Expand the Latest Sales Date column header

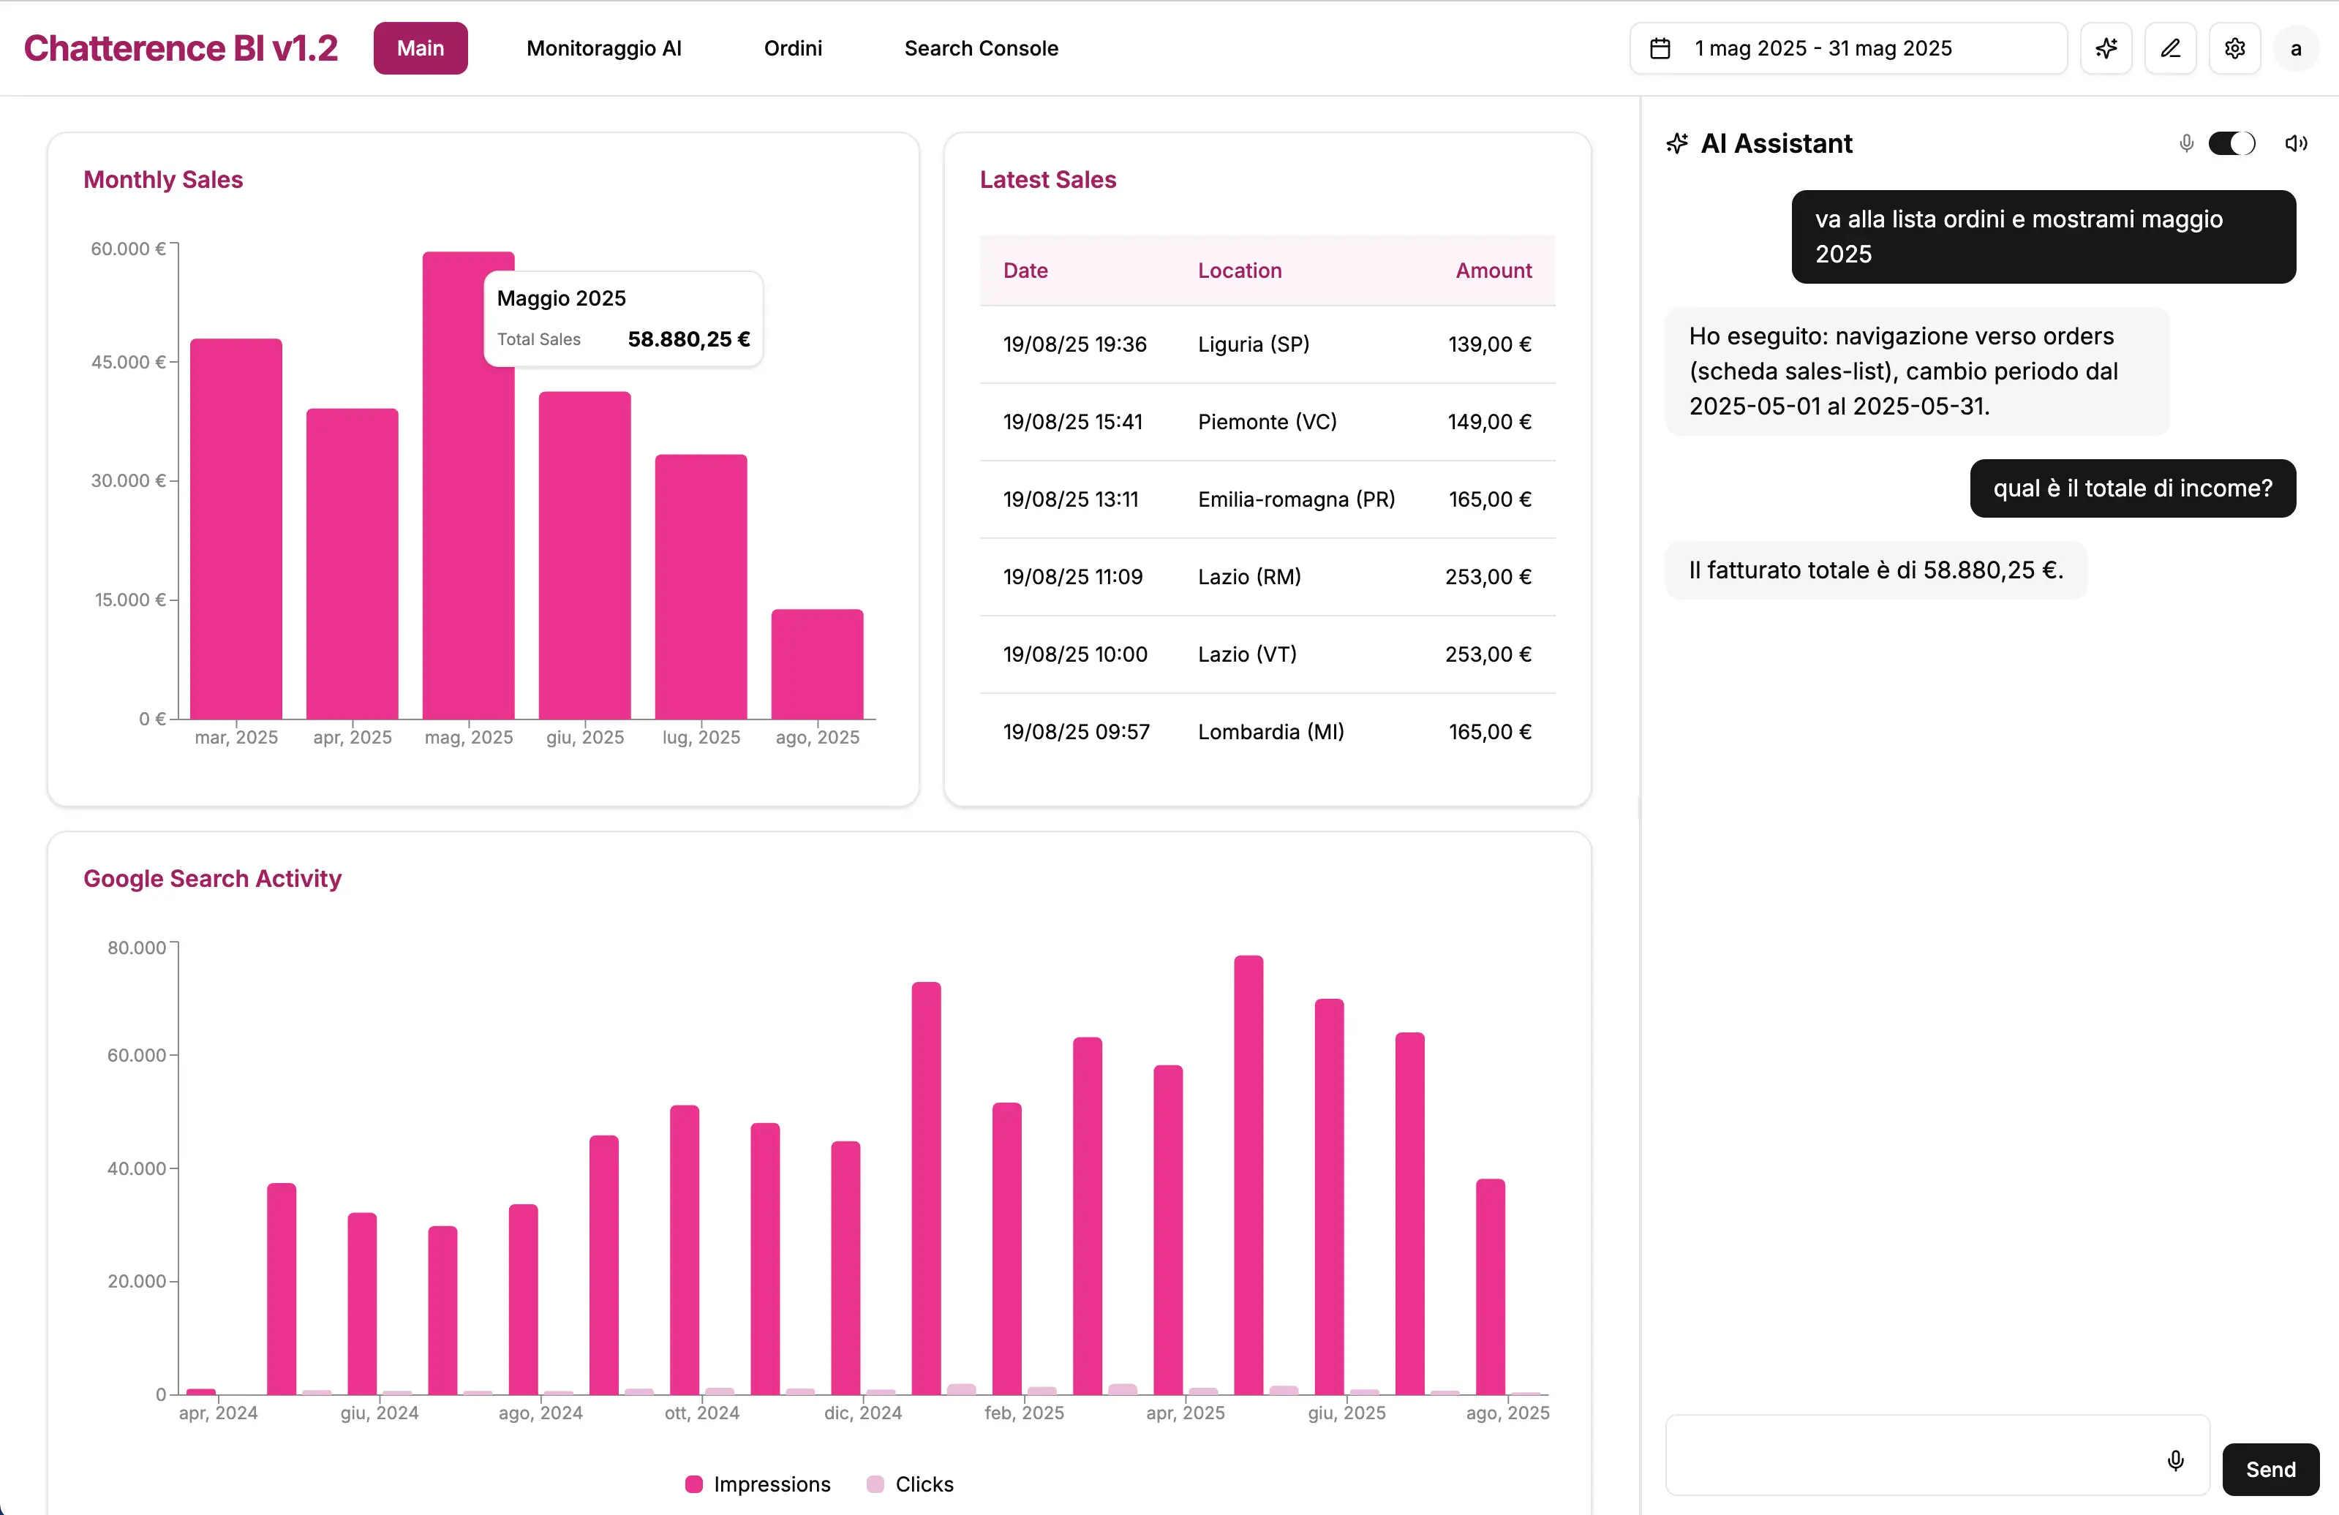[x=1025, y=271]
